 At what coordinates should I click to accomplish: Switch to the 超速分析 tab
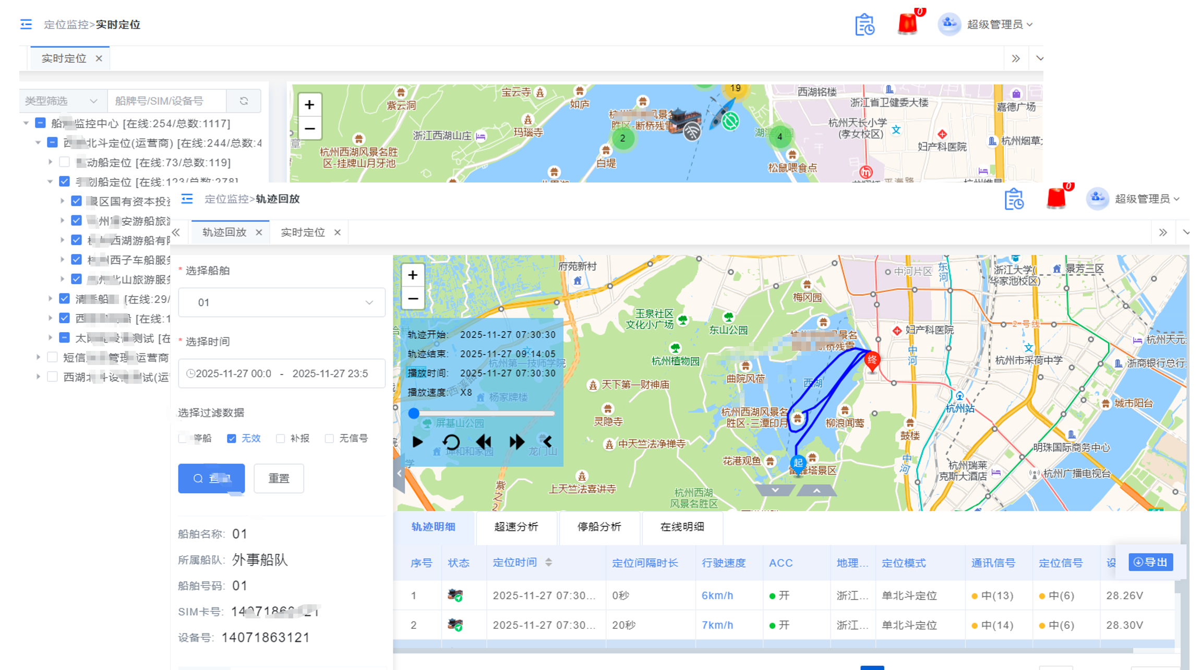[x=516, y=527]
